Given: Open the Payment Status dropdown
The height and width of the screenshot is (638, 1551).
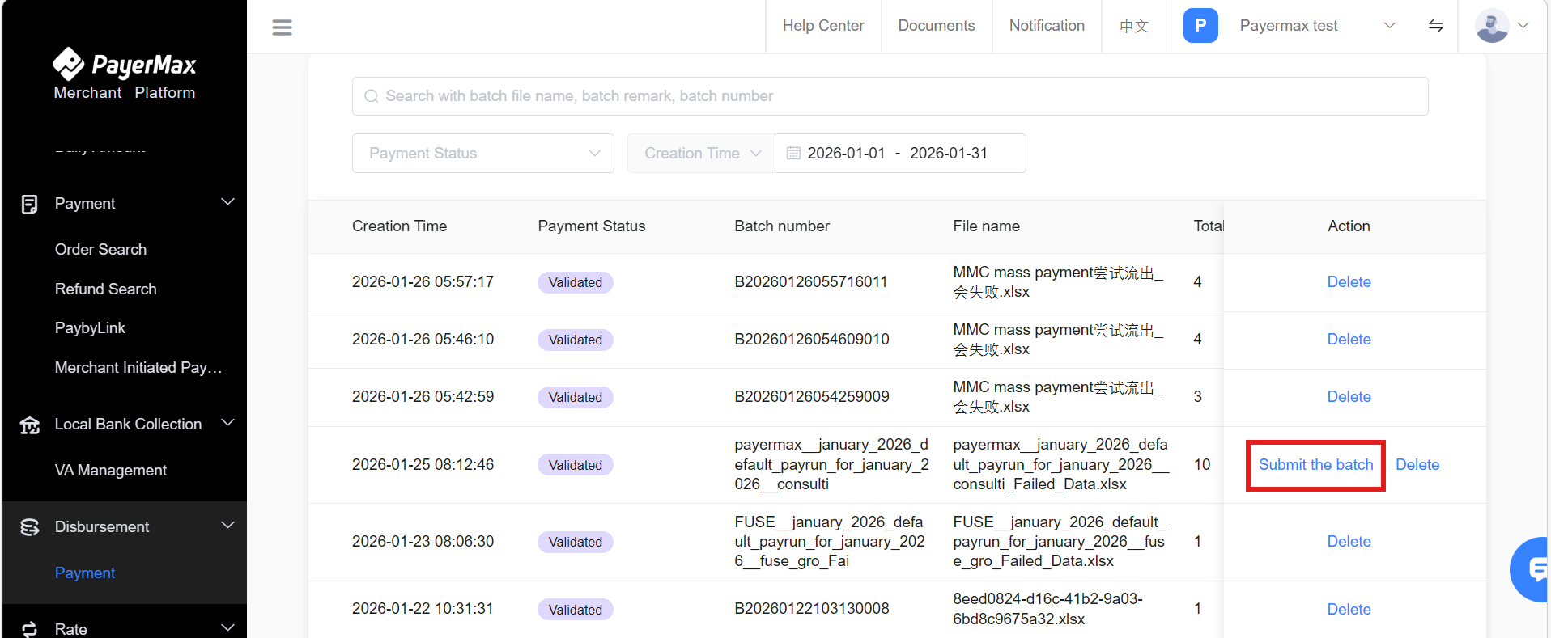Looking at the screenshot, I should (482, 153).
